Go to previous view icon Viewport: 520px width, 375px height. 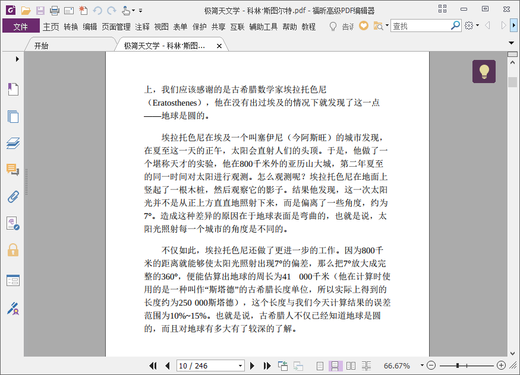283,366
